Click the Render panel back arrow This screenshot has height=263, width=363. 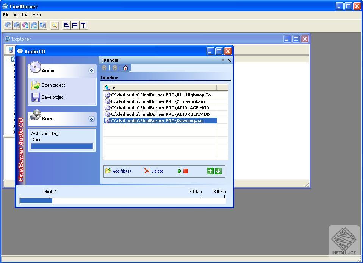pos(104,68)
